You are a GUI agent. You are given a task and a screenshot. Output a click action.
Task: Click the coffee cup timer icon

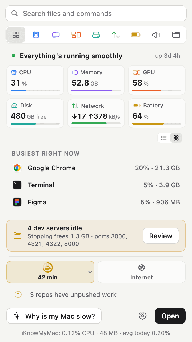48,267
